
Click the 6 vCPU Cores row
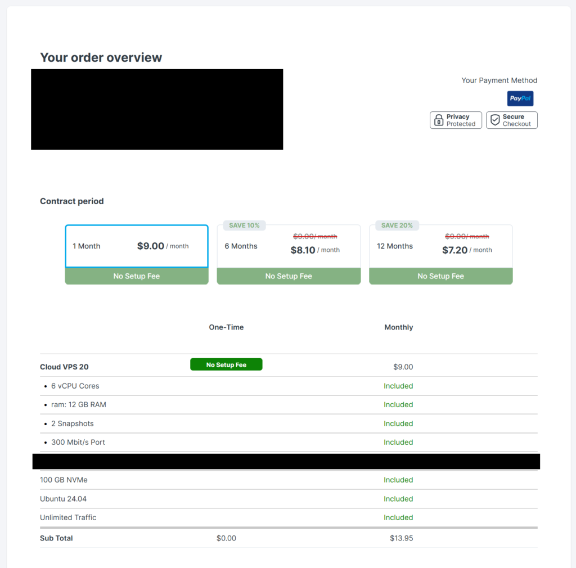point(289,386)
